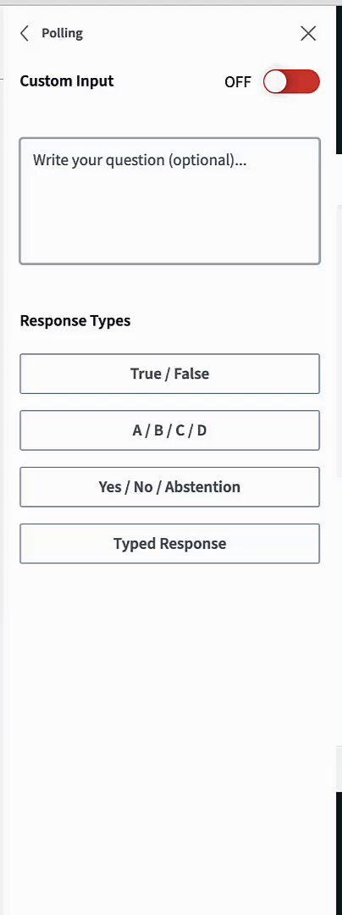Click the 'Write your question (optional)...' placeholder text
The height and width of the screenshot is (915, 342).
click(x=140, y=160)
